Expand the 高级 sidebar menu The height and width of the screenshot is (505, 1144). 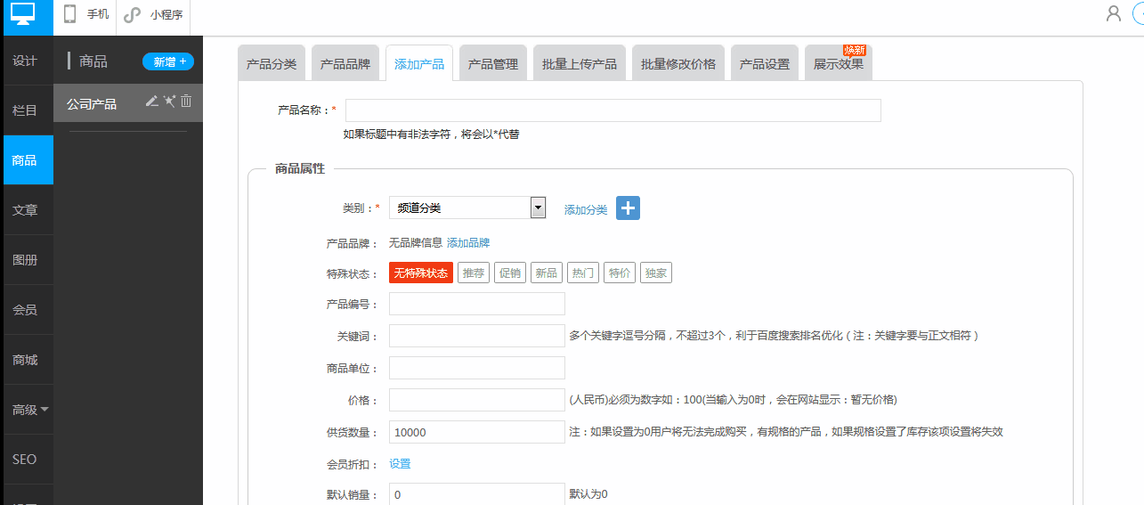pos(29,410)
